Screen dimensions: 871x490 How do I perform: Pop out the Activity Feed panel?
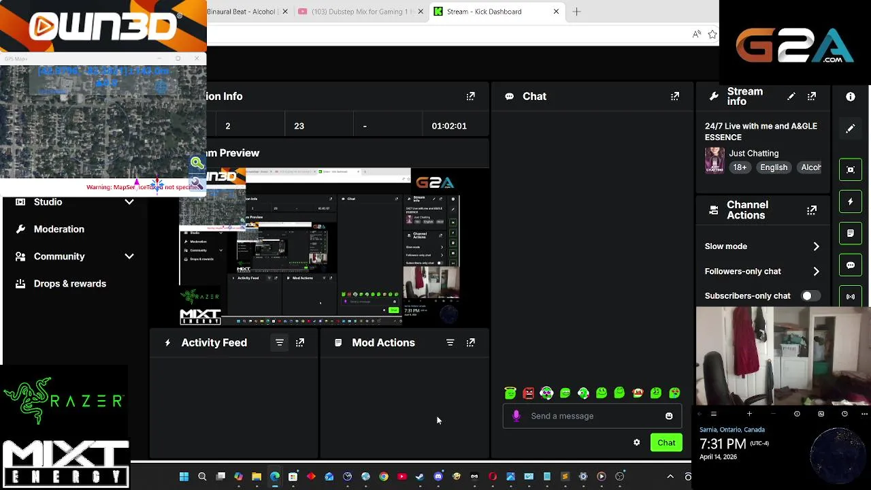[x=300, y=343]
